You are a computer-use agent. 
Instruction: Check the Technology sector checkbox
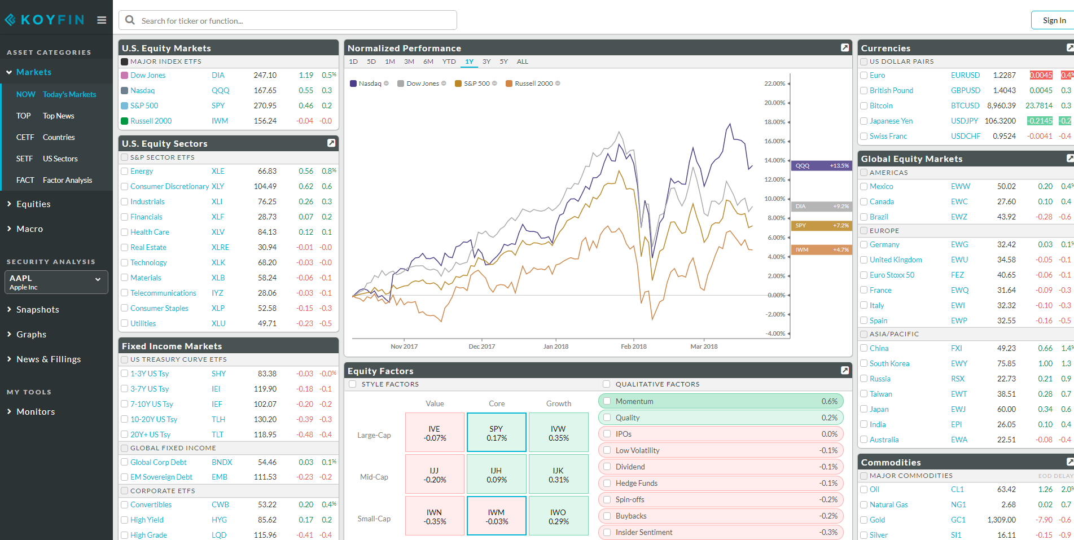125,262
